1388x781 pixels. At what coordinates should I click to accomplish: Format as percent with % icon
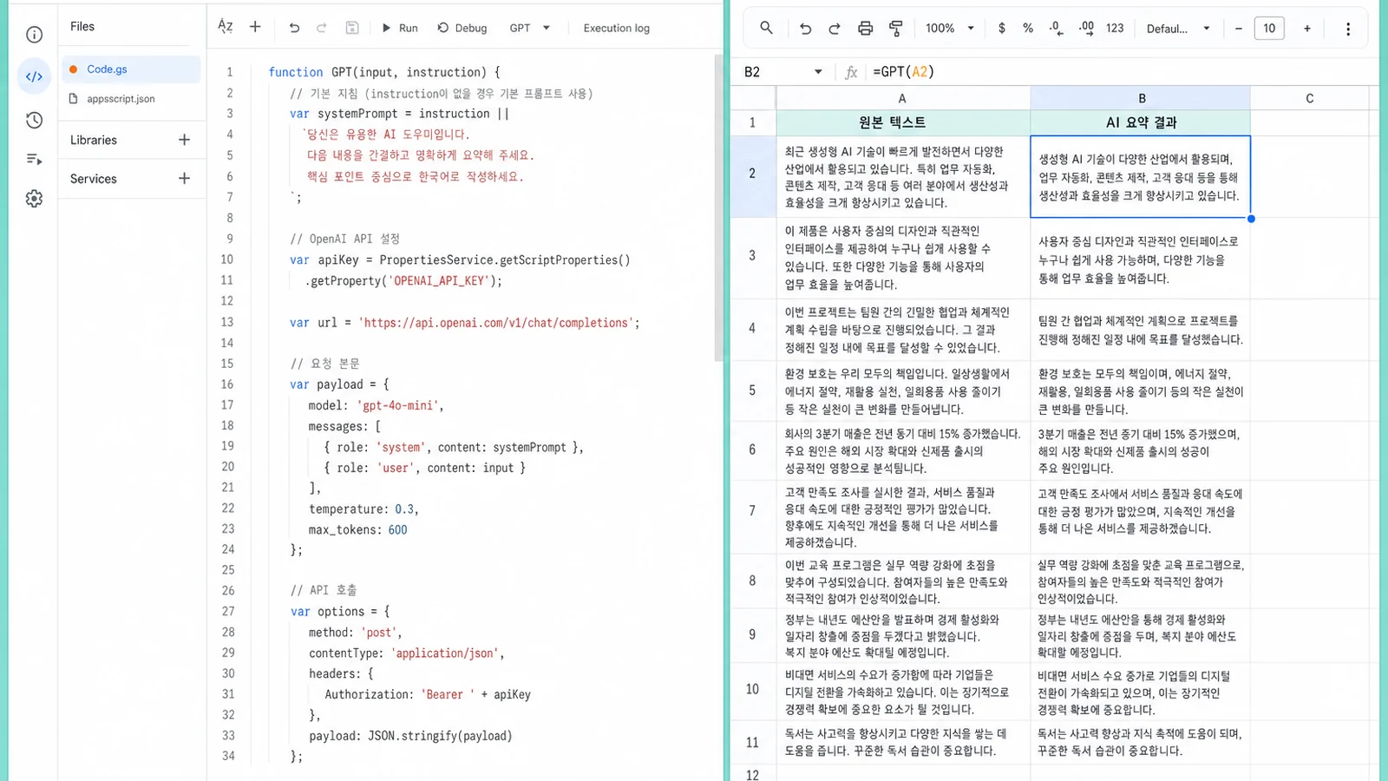(1028, 29)
